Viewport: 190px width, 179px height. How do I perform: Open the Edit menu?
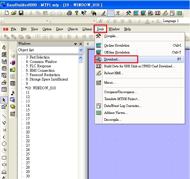(x=24, y=29)
